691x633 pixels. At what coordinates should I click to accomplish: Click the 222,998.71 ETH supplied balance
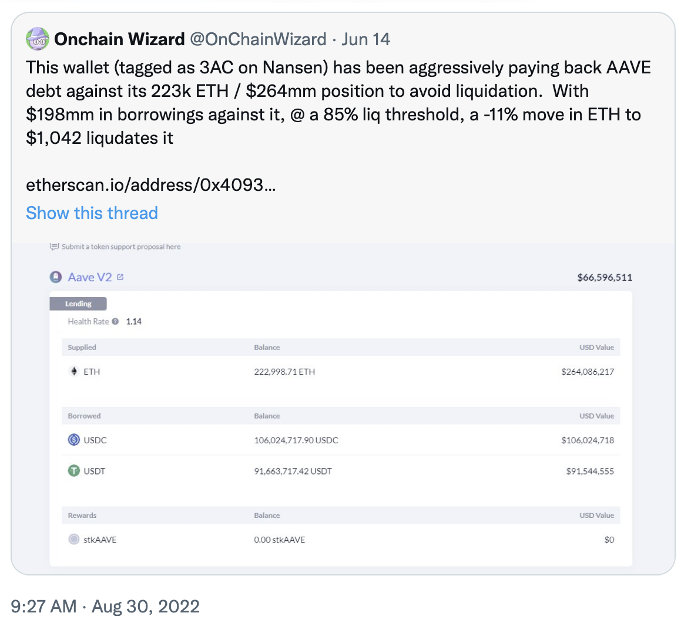[x=284, y=372]
